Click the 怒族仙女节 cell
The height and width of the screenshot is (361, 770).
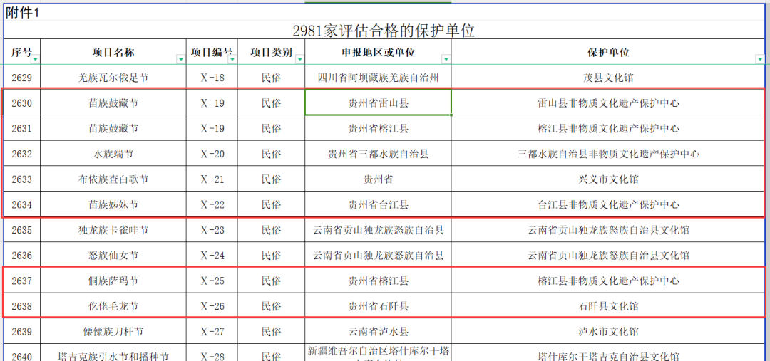coord(113,256)
